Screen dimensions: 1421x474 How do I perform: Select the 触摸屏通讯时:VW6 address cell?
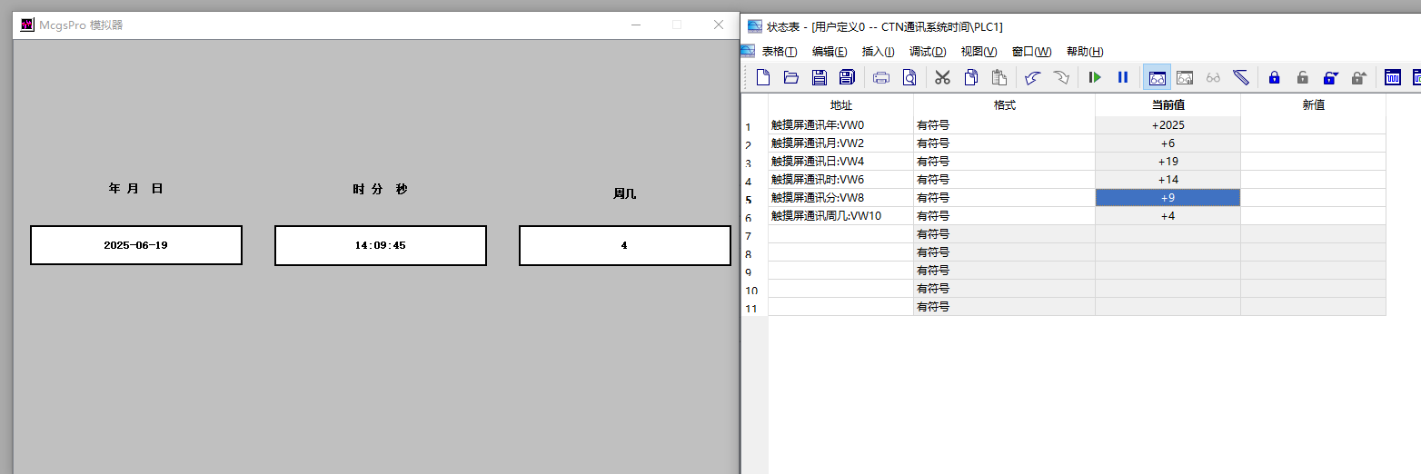coord(840,180)
